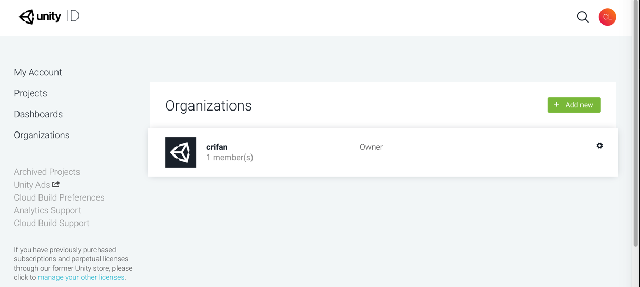Go to Cloud Build Preferences
Image resolution: width=640 pixels, height=287 pixels.
59,197
